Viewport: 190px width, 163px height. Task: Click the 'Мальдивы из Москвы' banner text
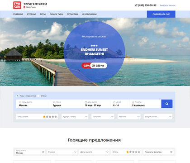coord(94,37)
